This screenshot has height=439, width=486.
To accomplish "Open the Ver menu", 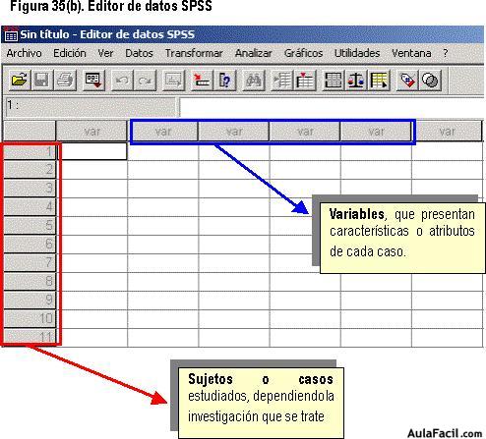I will tap(105, 53).
